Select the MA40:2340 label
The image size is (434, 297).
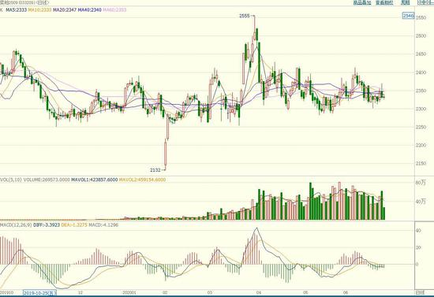click(90, 10)
